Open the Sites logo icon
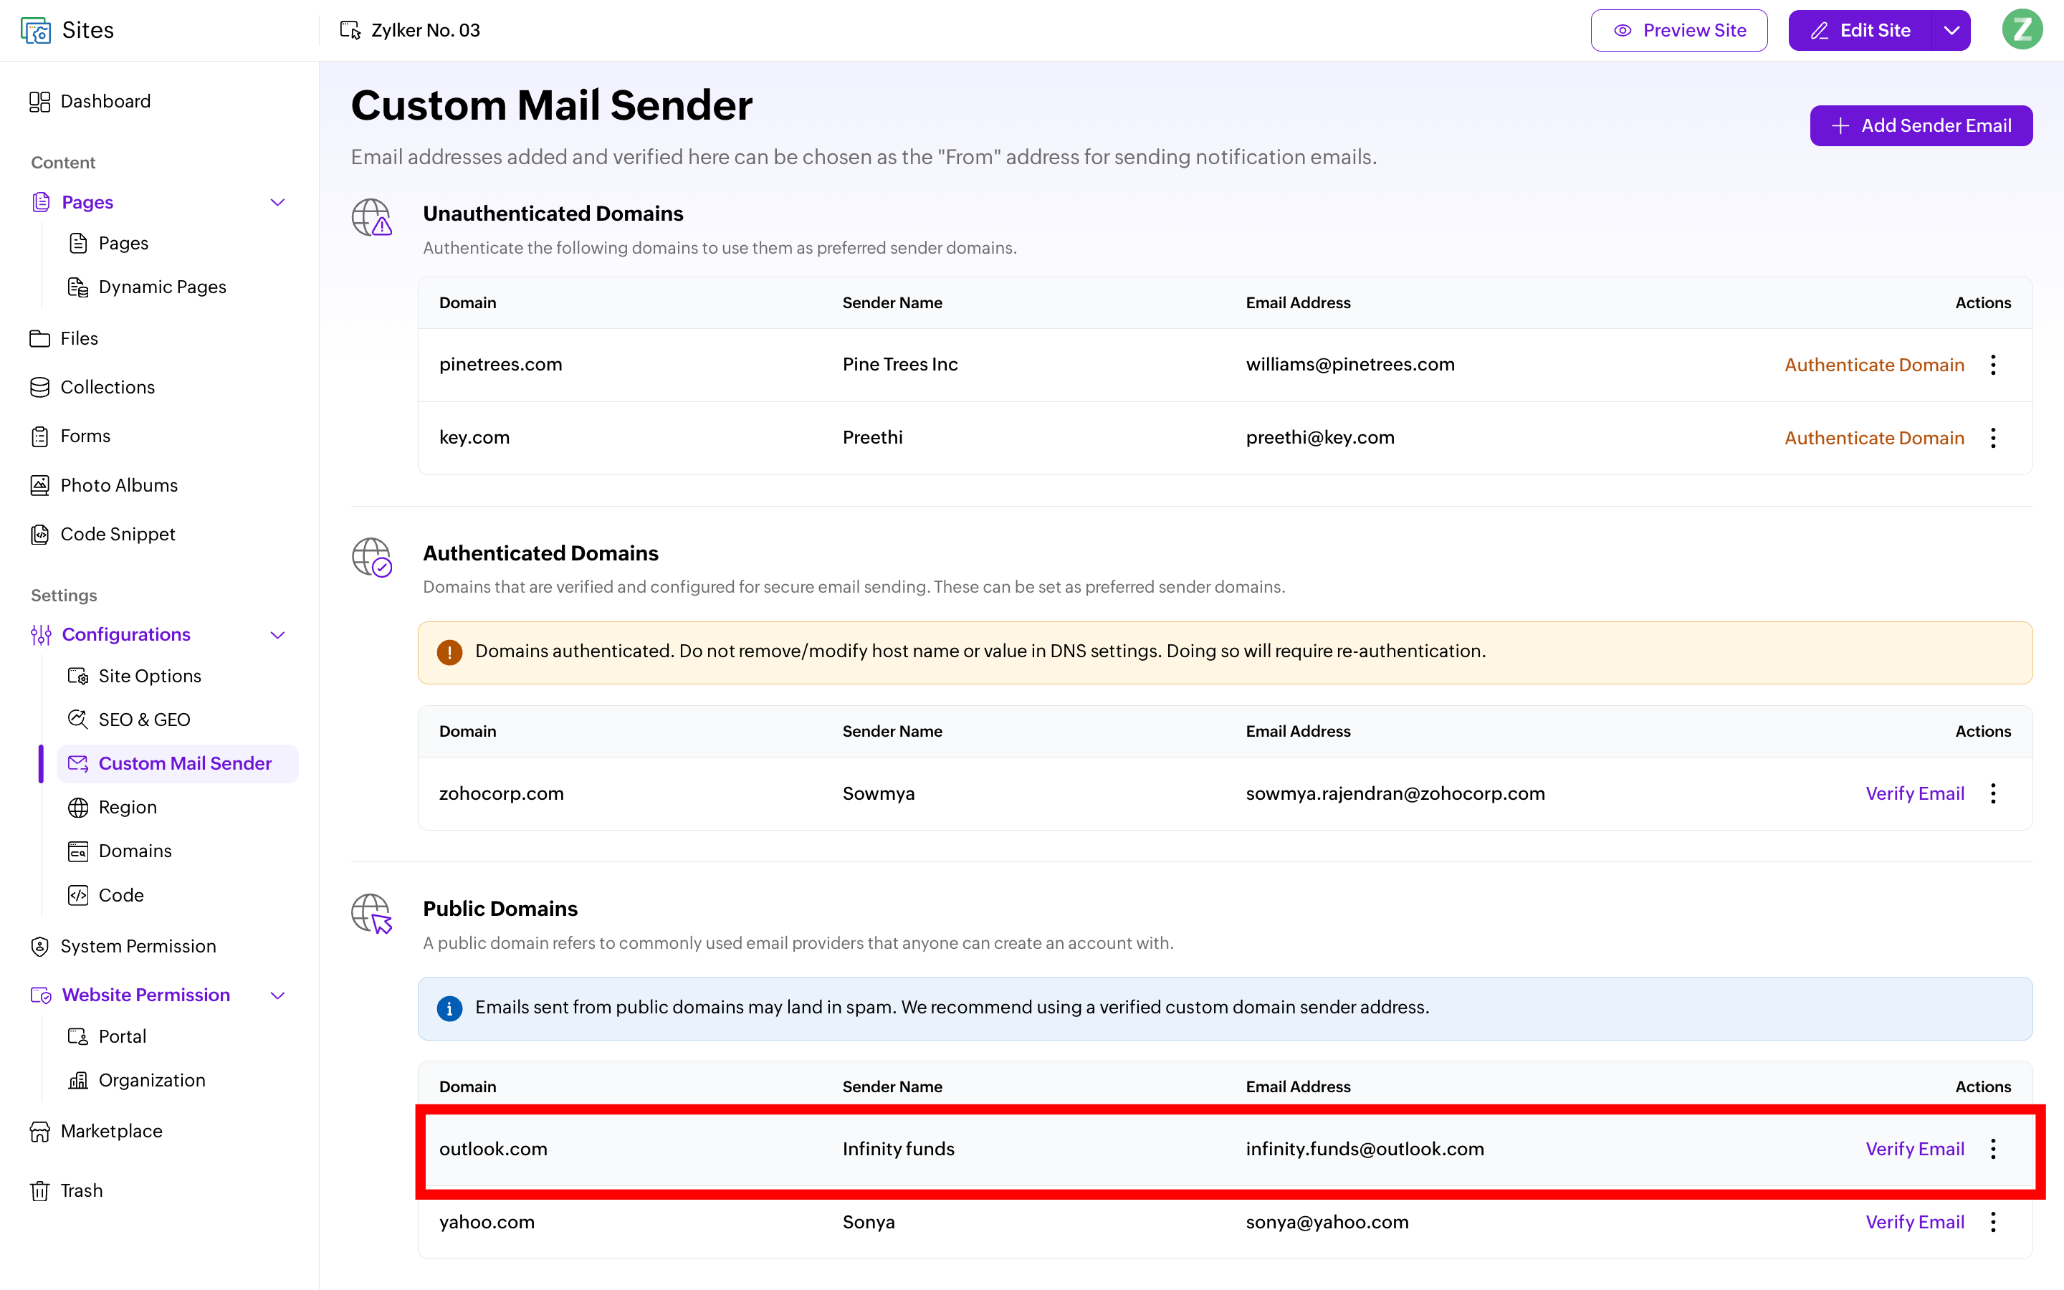2064x1290 pixels. point(36,31)
